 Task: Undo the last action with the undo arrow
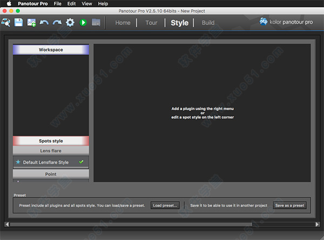[44, 23]
